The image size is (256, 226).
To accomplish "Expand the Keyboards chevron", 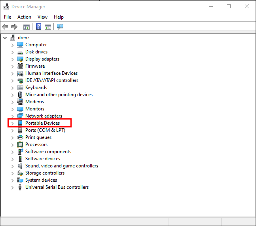I will coord(13,88).
